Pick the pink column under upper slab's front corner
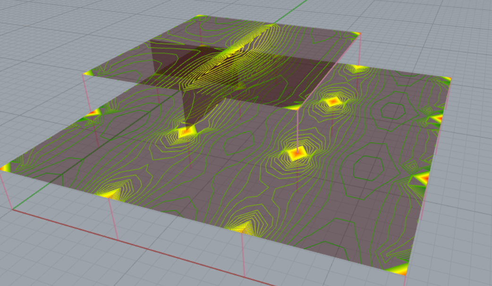Image resolution: width=492 pixels, height=286 pixels. [x=297, y=131]
